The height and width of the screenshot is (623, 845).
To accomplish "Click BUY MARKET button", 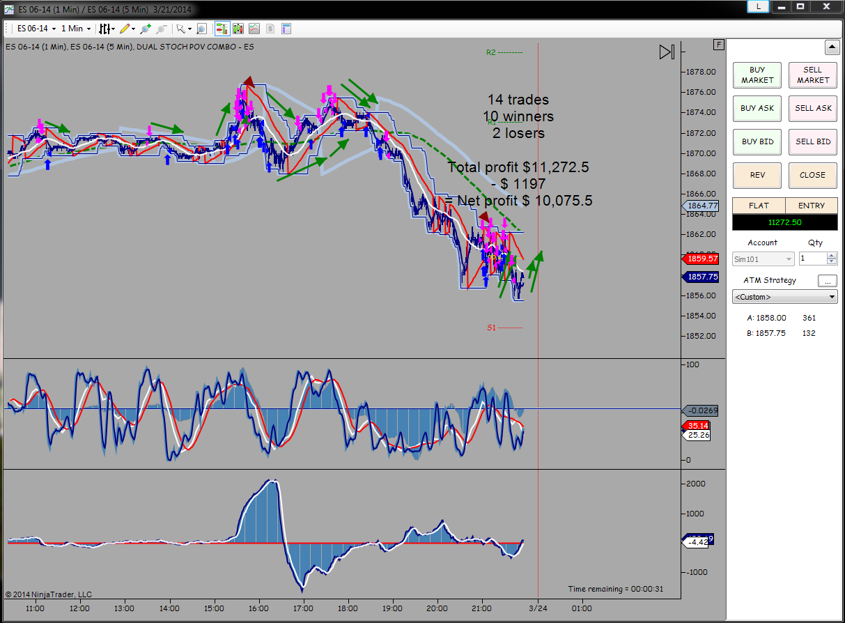I will point(757,75).
